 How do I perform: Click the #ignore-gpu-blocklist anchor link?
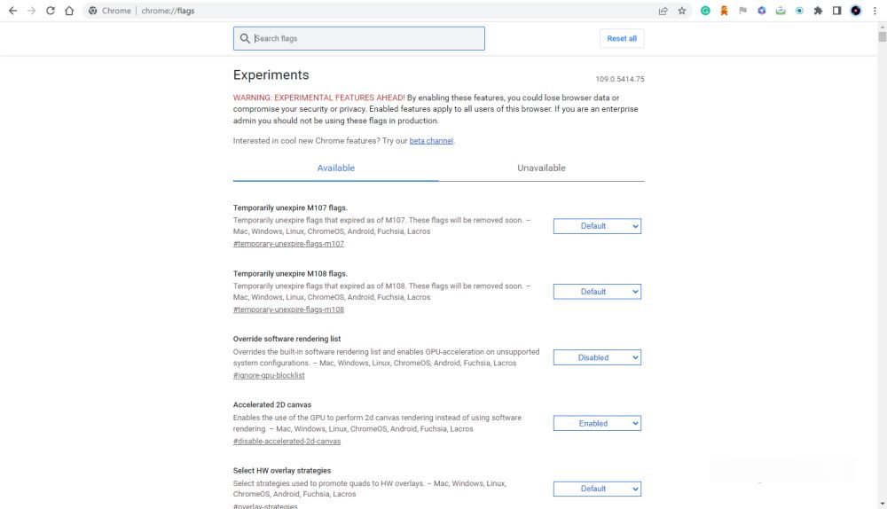pyautogui.click(x=269, y=375)
